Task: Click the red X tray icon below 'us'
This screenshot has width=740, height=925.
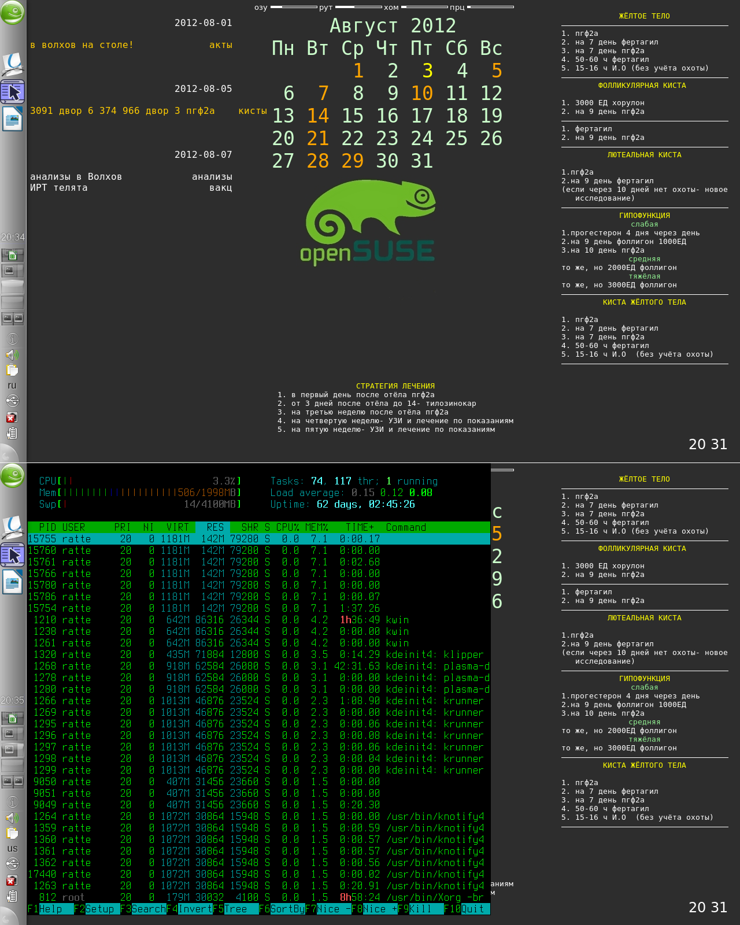Action: click(x=12, y=880)
